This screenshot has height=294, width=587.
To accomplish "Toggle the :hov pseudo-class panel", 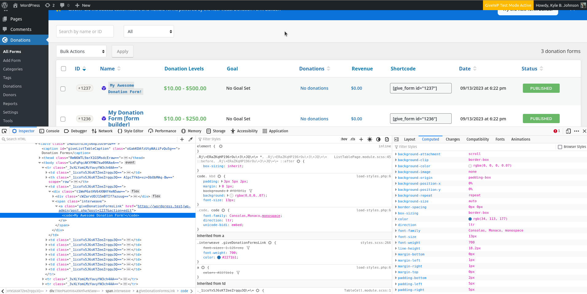I will pyautogui.click(x=344, y=139).
